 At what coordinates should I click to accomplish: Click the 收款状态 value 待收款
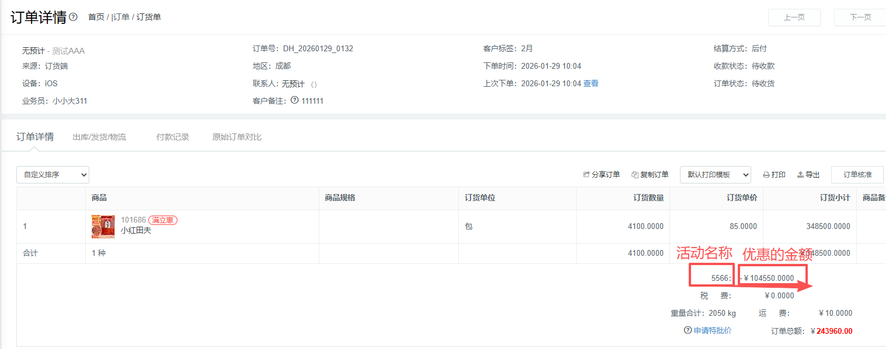tap(763, 66)
